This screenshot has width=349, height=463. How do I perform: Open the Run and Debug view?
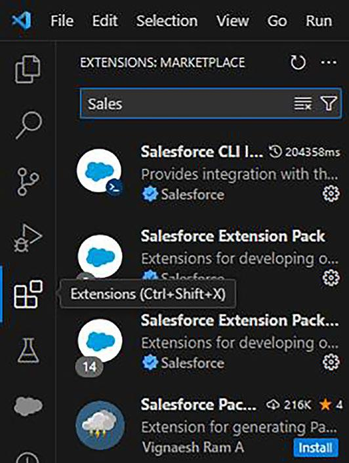tap(28, 238)
